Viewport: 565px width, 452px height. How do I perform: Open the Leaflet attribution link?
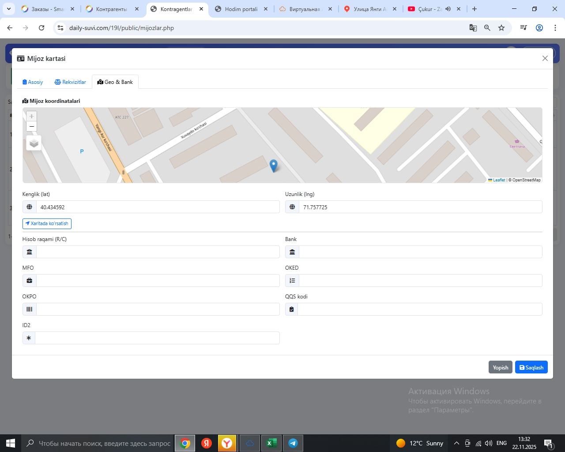coord(499,180)
